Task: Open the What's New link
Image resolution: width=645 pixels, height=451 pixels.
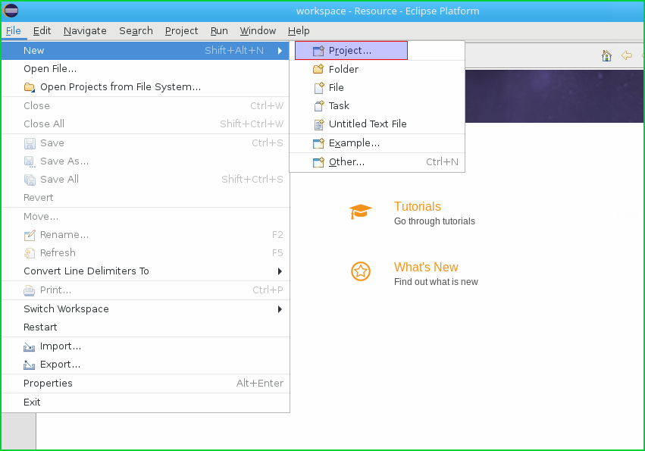Action: coord(426,267)
